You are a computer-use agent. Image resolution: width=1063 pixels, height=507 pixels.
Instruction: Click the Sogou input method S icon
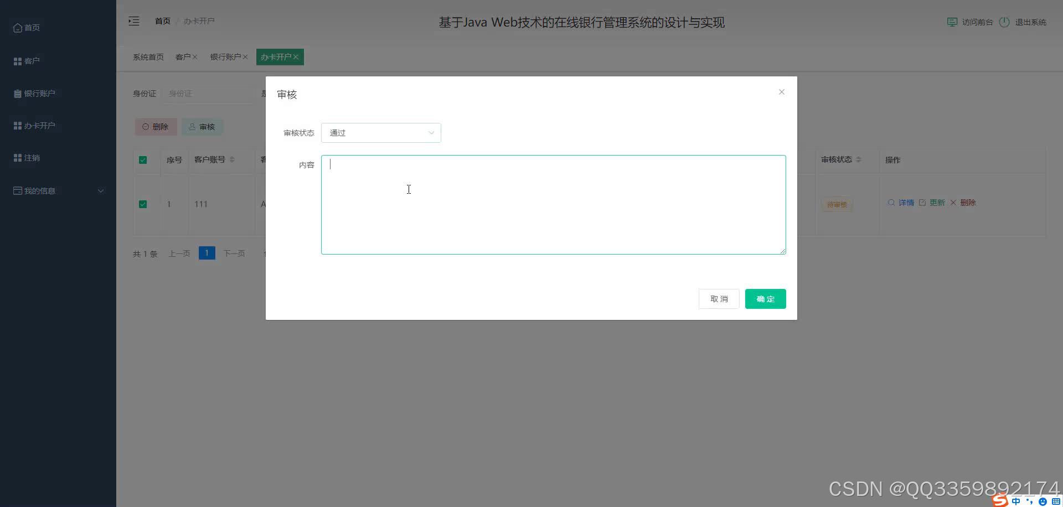(x=1000, y=500)
